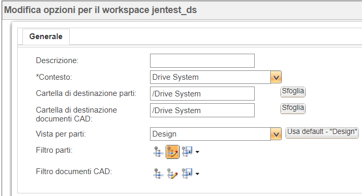Click the Descrizione: label
The image size is (362, 196).
pos(57,60)
